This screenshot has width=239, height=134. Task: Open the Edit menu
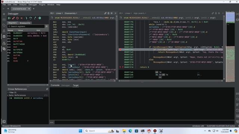pyautogui.click(x=9, y=5)
